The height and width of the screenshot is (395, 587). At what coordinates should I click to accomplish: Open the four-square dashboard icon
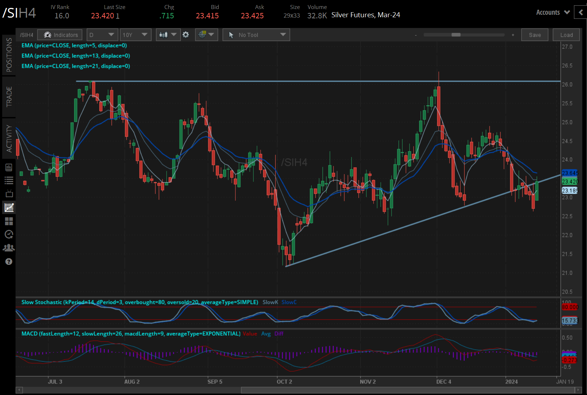pos(9,221)
